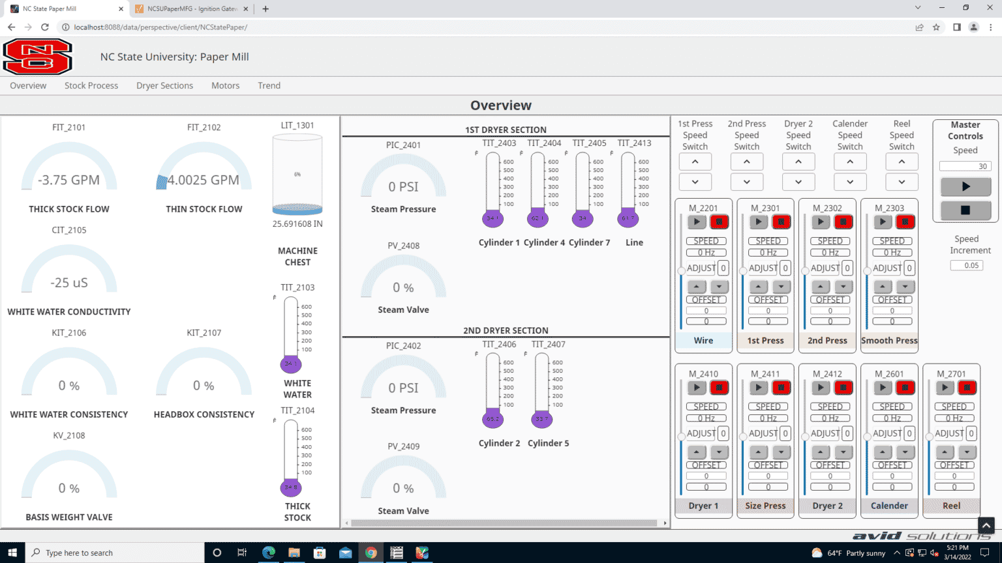Open the Reel Speed Switch dropdown
1002x563 pixels.
[902, 181]
